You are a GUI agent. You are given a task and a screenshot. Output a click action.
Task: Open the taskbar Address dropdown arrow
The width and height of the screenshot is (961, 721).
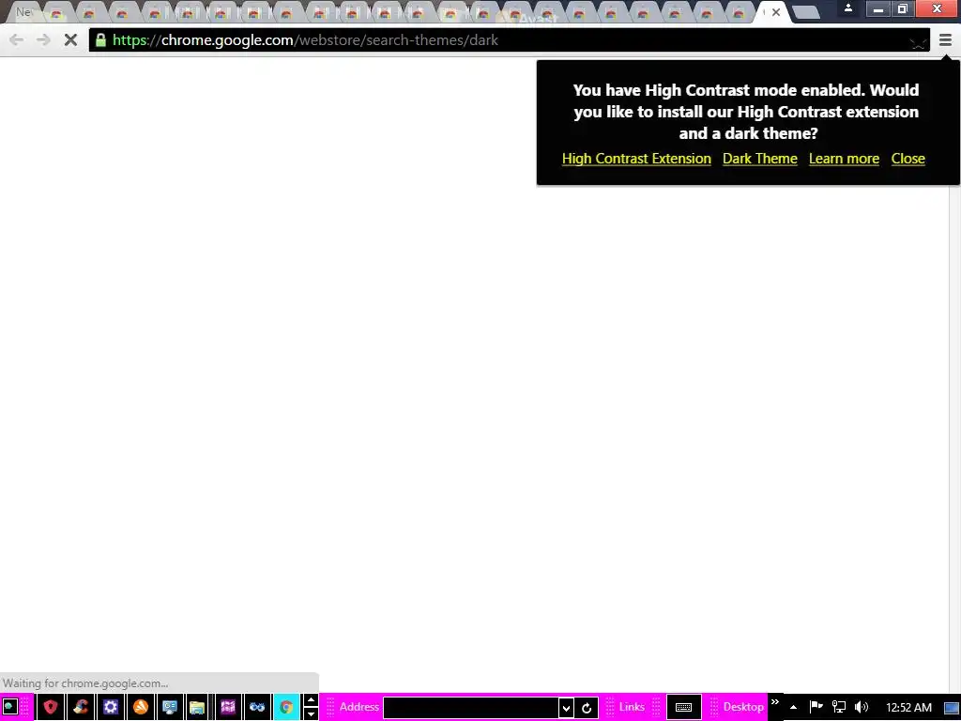(x=566, y=708)
